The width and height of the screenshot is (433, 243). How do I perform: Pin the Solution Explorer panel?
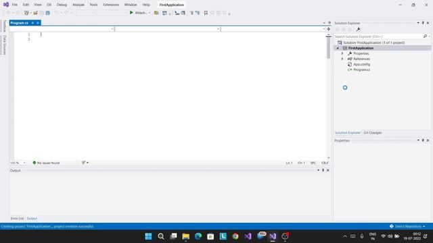coord(423,23)
